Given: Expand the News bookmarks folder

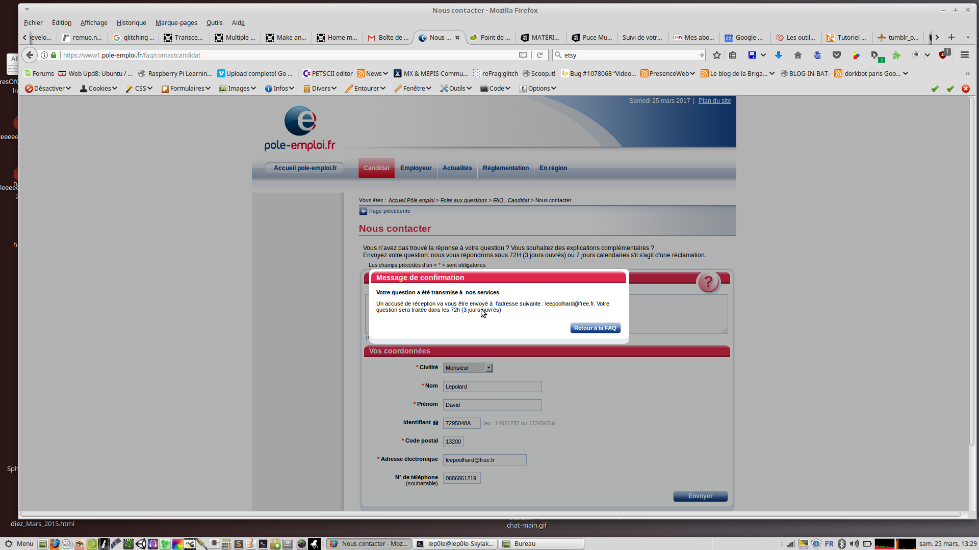Looking at the screenshot, I should [x=373, y=74].
